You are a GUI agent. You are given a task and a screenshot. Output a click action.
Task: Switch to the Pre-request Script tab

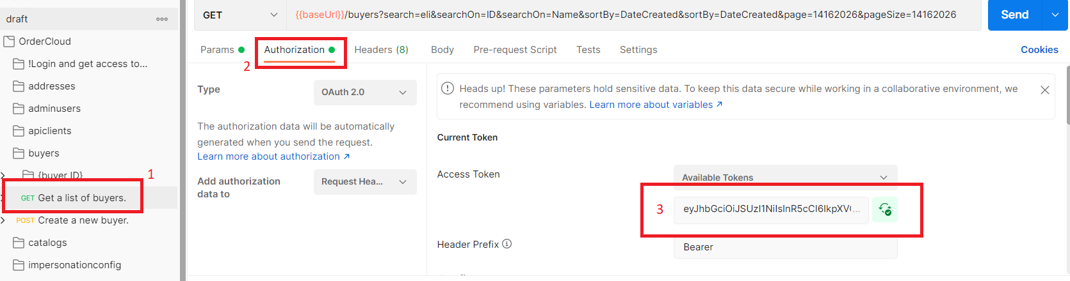coord(515,50)
